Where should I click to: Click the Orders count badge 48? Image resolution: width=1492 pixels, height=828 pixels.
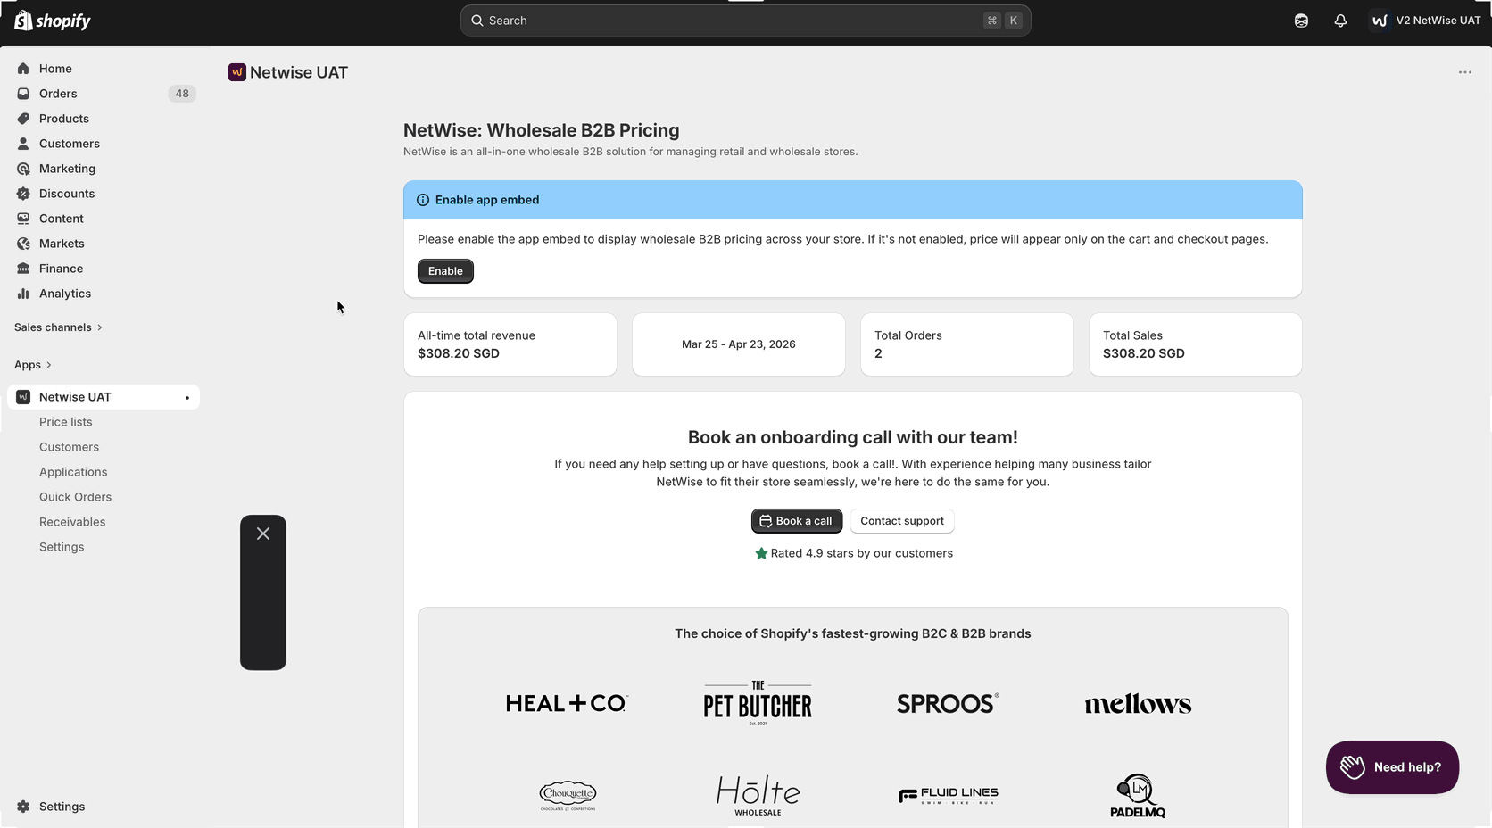coord(182,94)
